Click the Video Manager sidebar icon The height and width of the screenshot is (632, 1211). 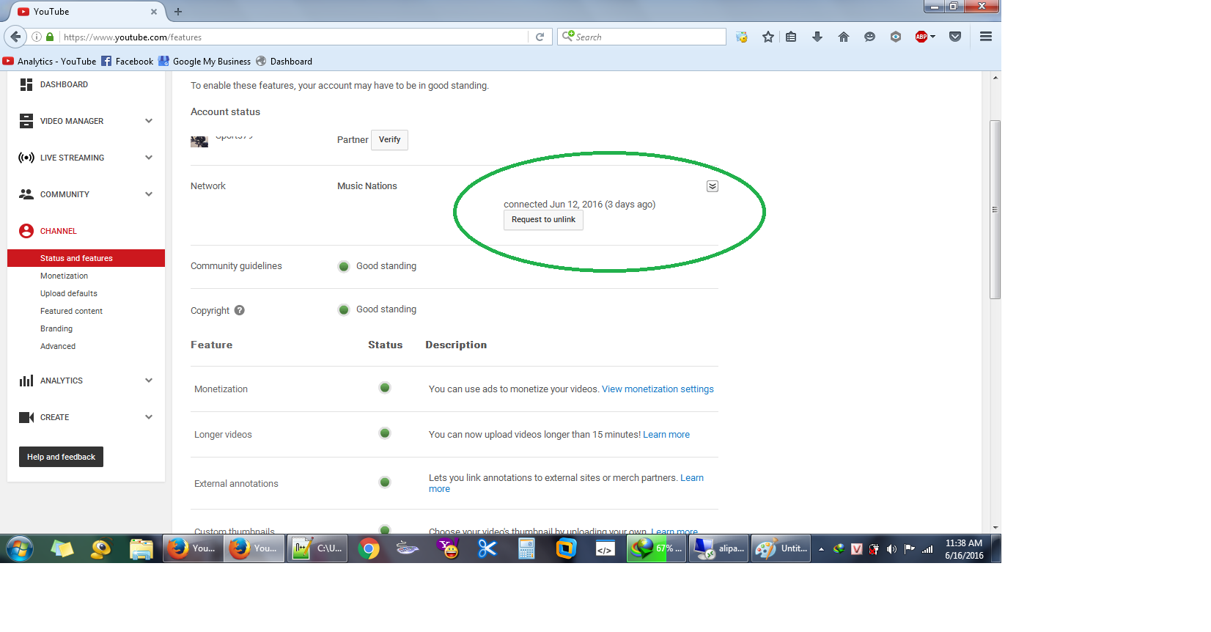[26, 121]
